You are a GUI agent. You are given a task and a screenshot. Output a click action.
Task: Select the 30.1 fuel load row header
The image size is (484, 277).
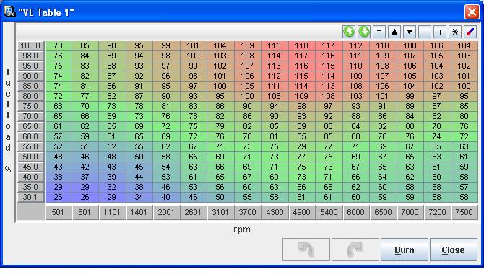click(30, 197)
